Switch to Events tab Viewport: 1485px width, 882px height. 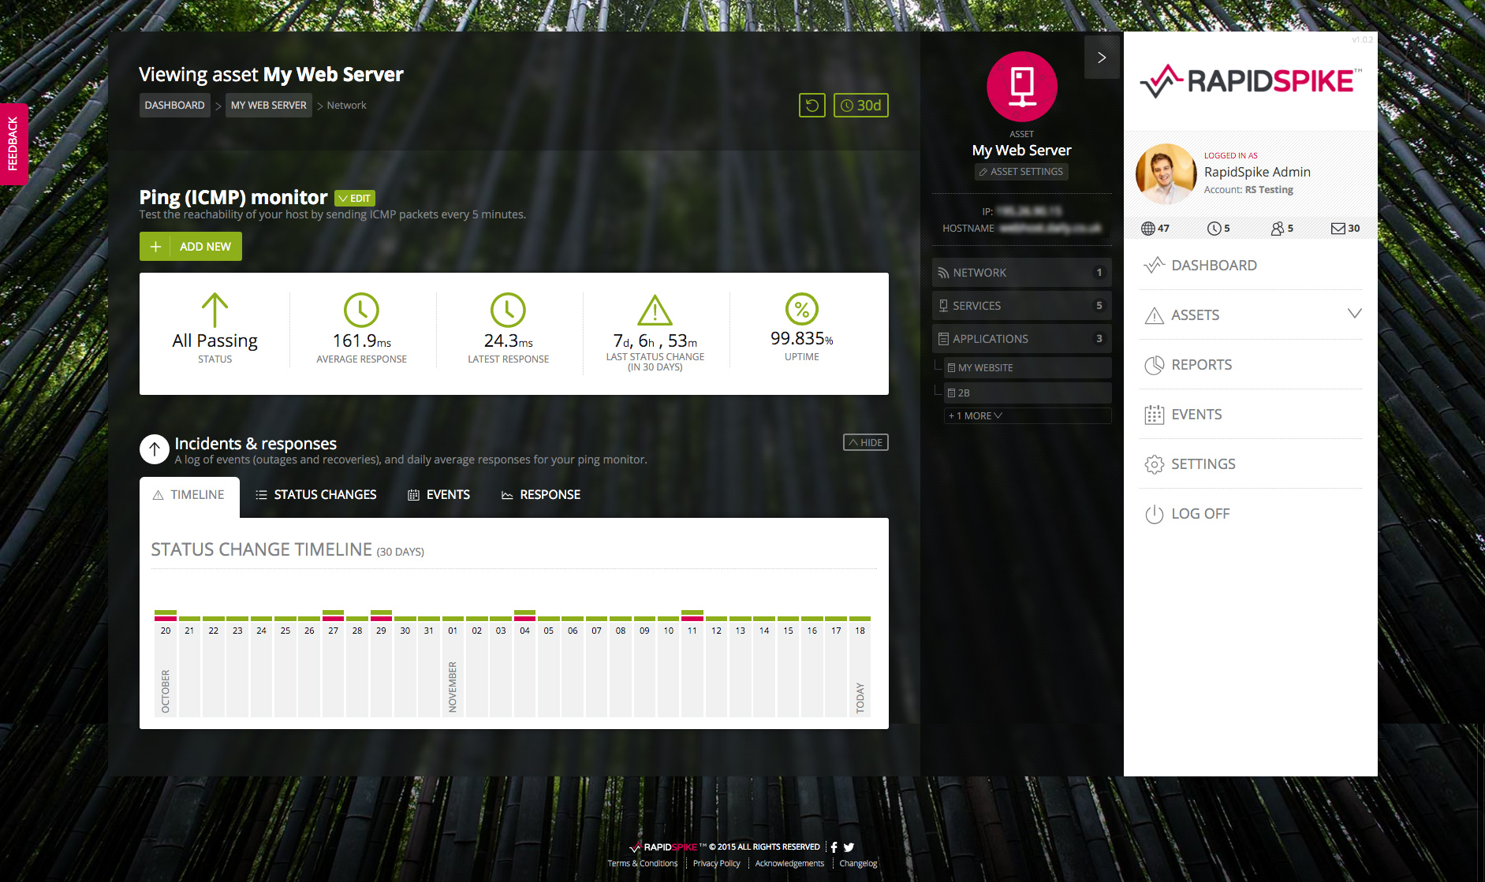click(439, 495)
